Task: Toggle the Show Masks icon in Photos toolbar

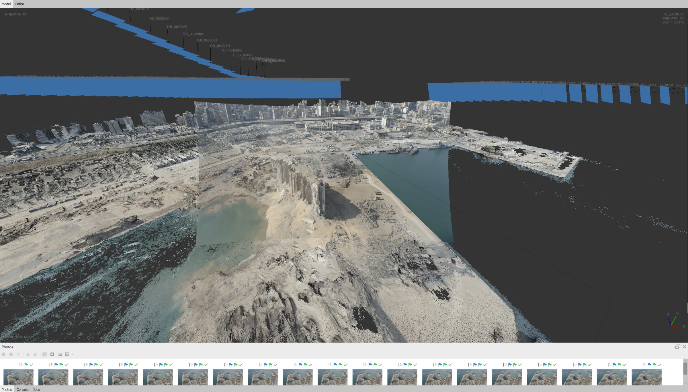Action: [x=52, y=354]
